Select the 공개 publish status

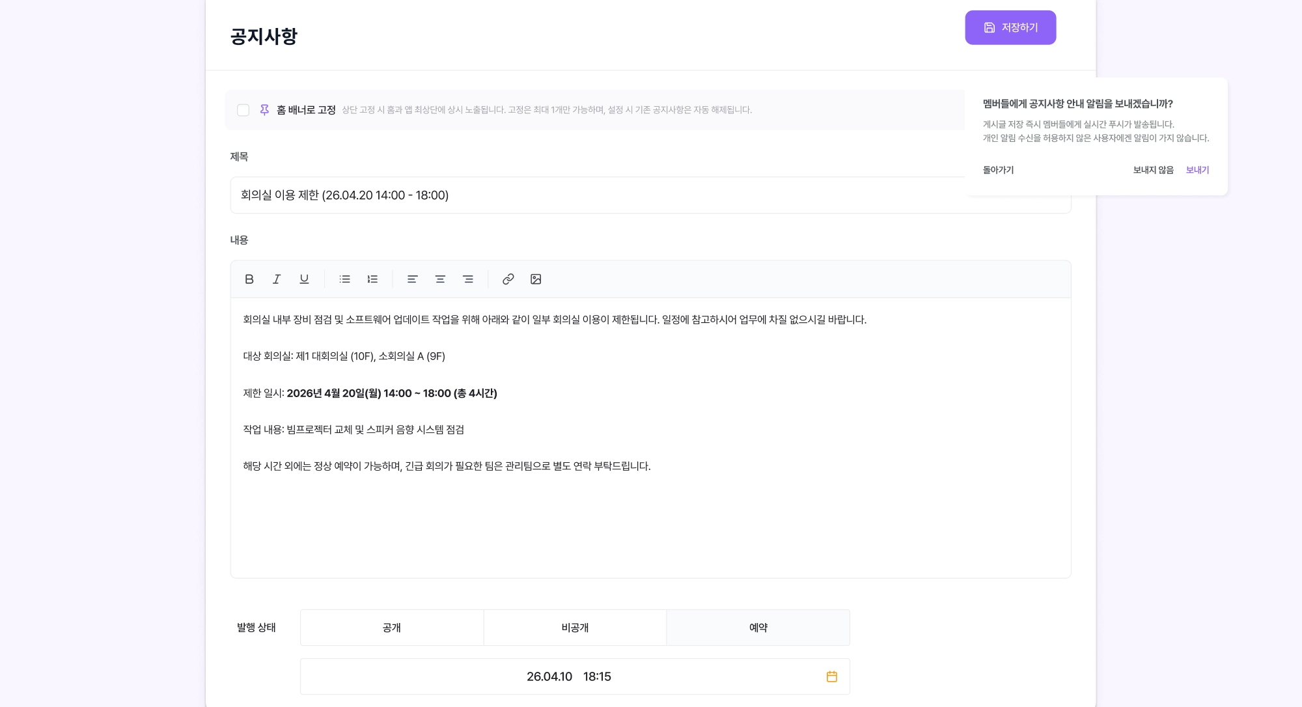coord(392,628)
